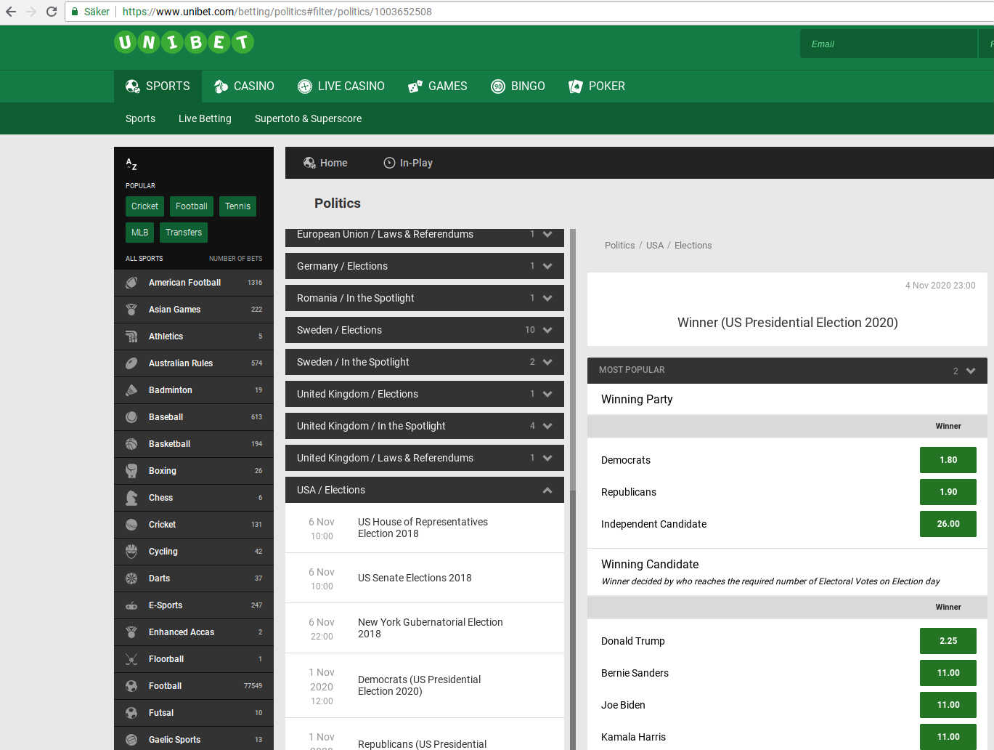This screenshot has width=994, height=750.
Task: Click the Cycling helmet icon
Action: tap(131, 552)
